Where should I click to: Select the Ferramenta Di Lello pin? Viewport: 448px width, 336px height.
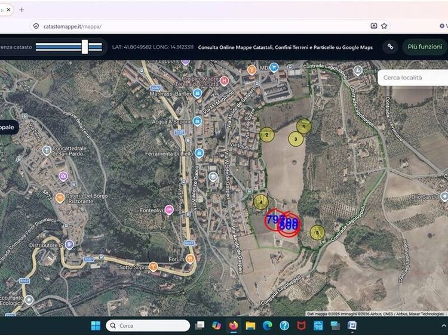click(x=199, y=153)
